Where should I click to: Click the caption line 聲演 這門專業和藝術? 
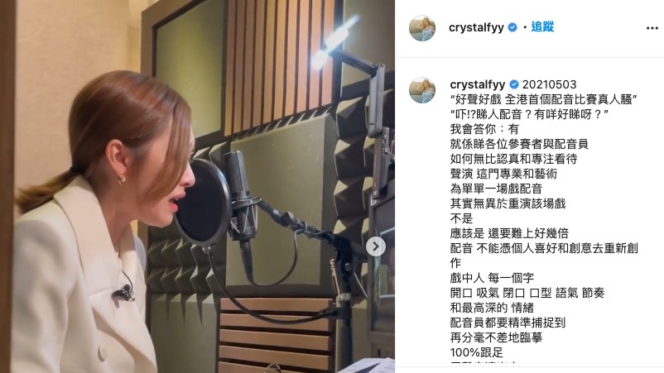pyautogui.click(x=503, y=174)
